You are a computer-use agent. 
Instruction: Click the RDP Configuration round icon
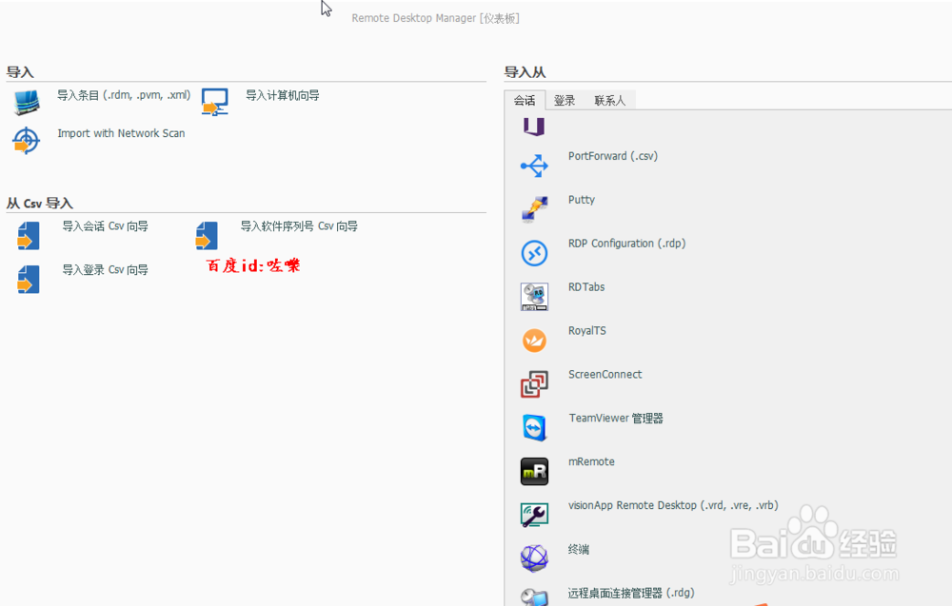(534, 253)
